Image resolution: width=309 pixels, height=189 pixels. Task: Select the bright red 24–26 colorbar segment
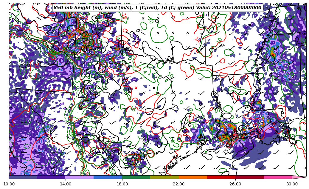[x=221, y=177]
